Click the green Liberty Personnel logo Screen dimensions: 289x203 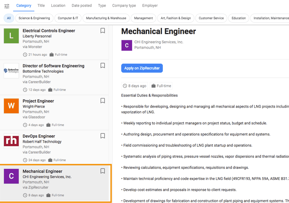click(11, 36)
